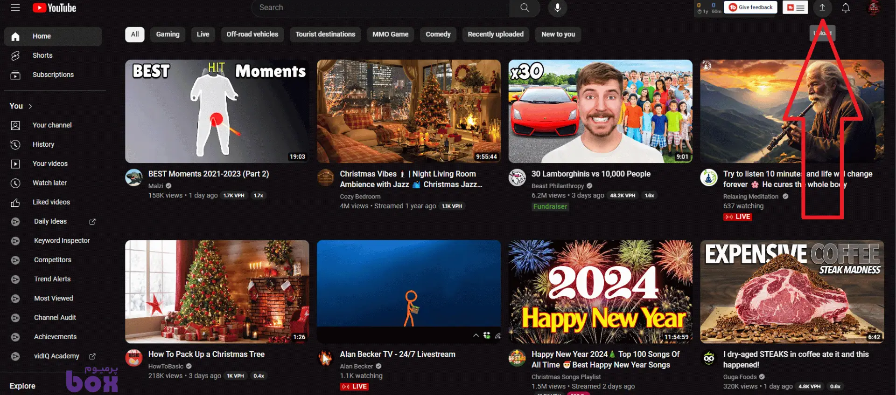Viewport: 896px width, 395px height.
Task: Select the Gaming filter chip
Action: tap(168, 34)
